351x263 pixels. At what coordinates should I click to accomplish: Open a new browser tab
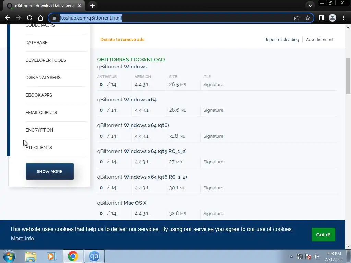[x=93, y=6]
